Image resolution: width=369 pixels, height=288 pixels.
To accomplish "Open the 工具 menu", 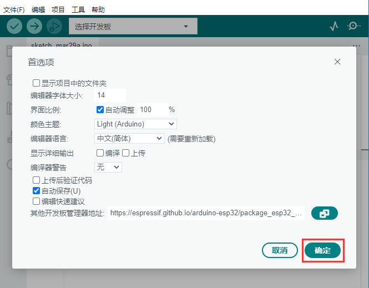I will click(78, 10).
